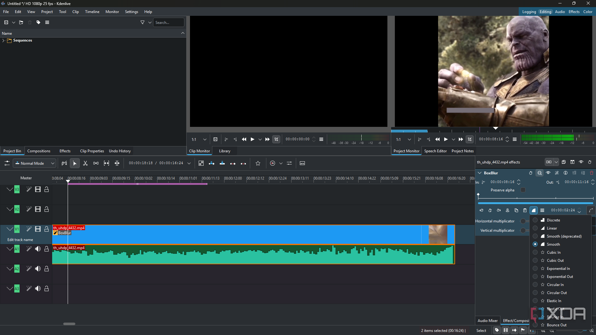The width and height of the screenshot is (596, 335).
Task: Open Project Bin tag icon
Action: tap(38, 22)
